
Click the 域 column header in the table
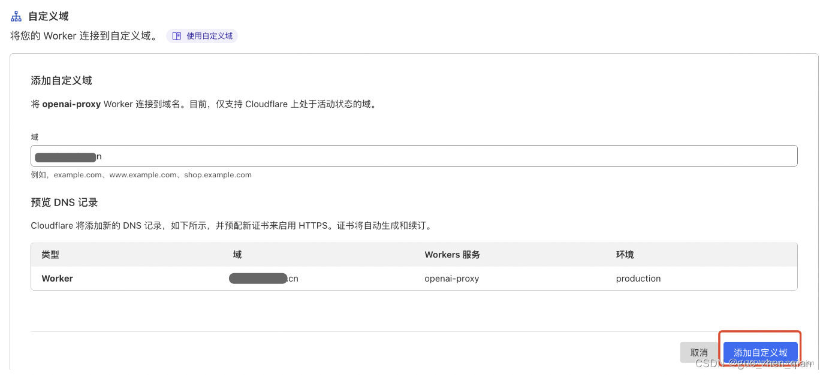237,254
